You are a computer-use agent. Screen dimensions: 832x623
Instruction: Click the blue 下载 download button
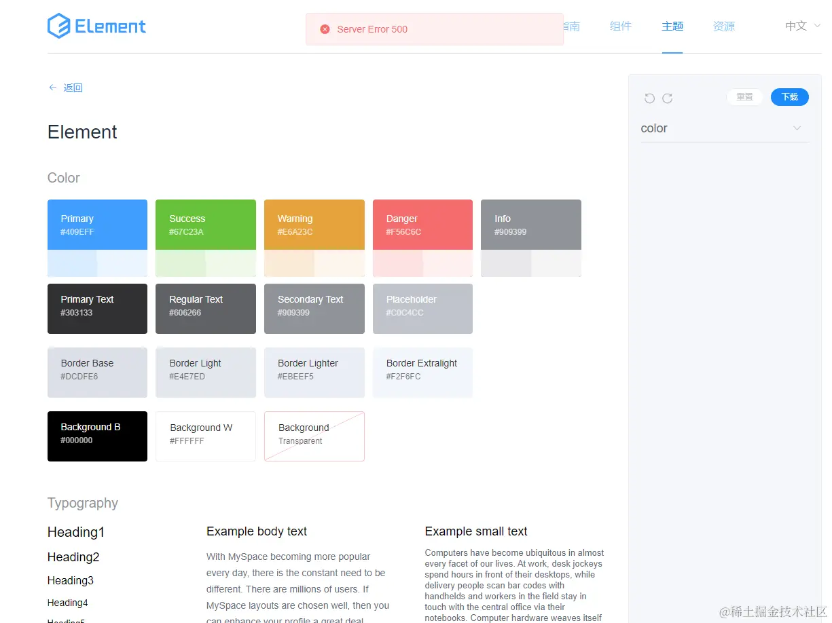coord(790,97)
